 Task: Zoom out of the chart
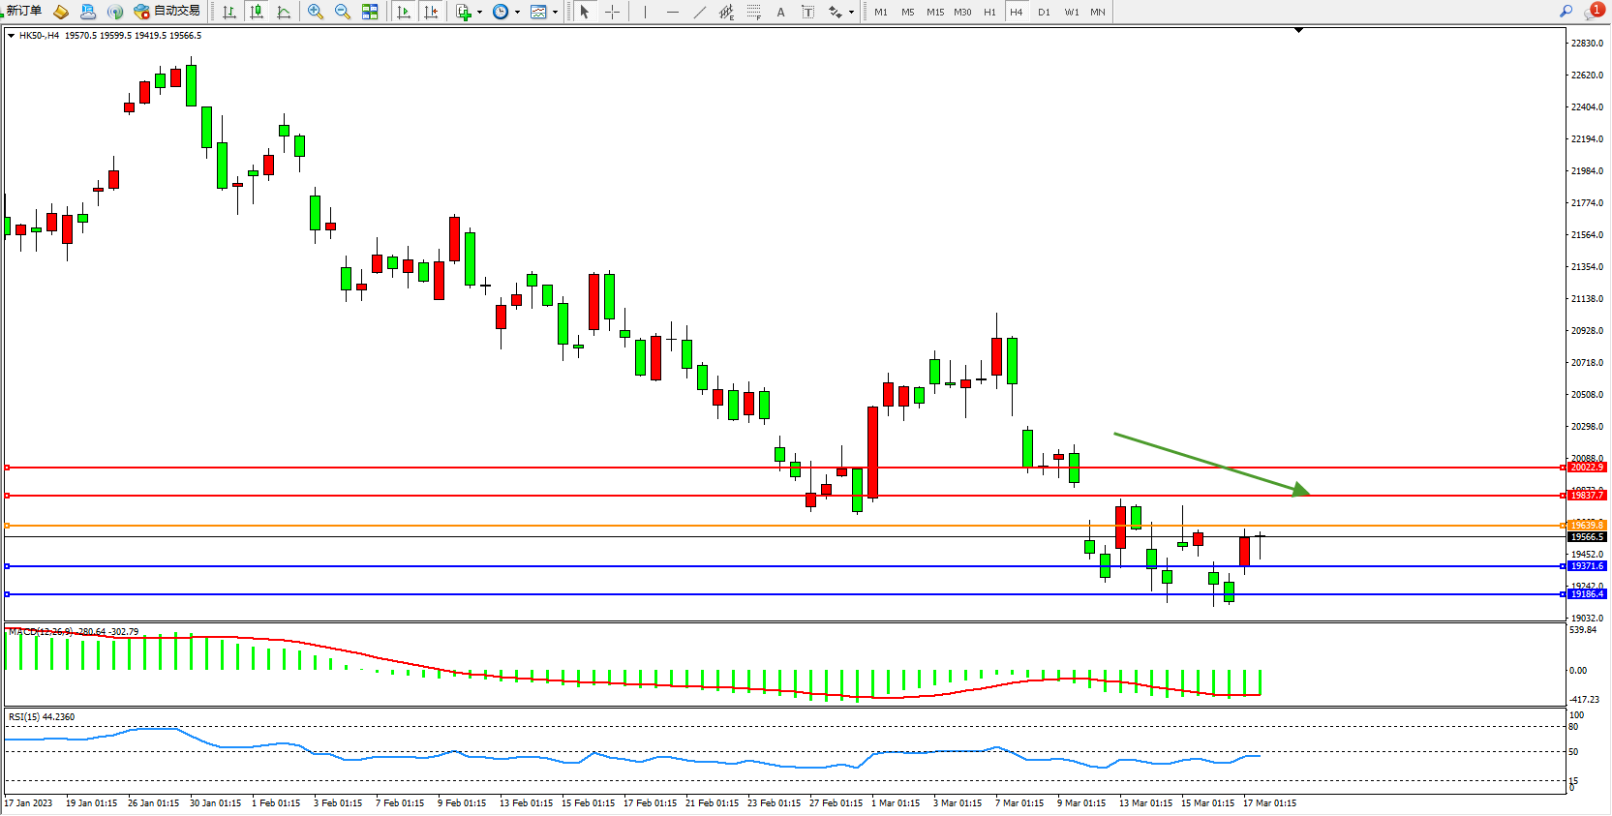tap(342, 12)
